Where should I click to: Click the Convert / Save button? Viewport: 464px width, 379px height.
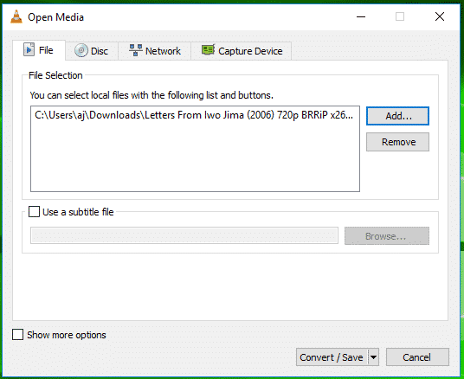click(332, 357)
